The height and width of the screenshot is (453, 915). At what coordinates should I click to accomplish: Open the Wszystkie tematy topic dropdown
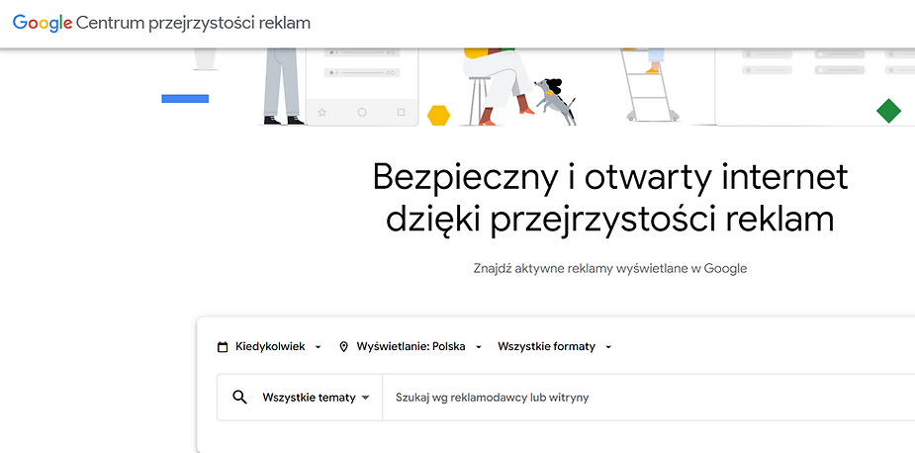(316, 398)
